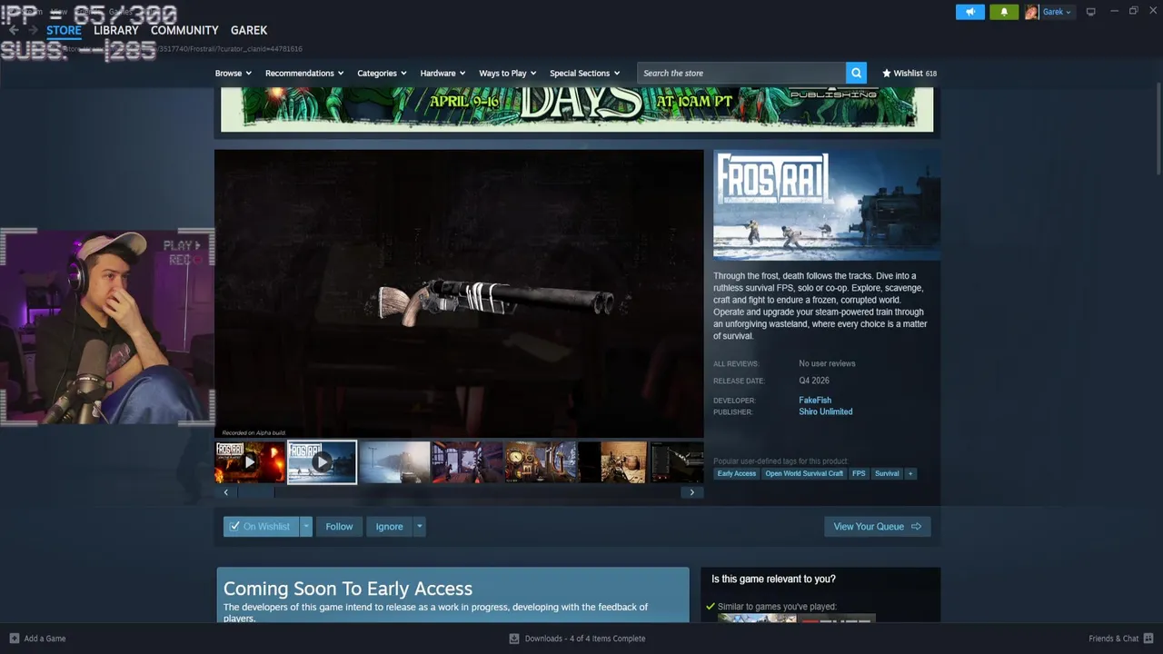
Task: Play the second trailer thumbnail
Action: click(x=322, y=462)
